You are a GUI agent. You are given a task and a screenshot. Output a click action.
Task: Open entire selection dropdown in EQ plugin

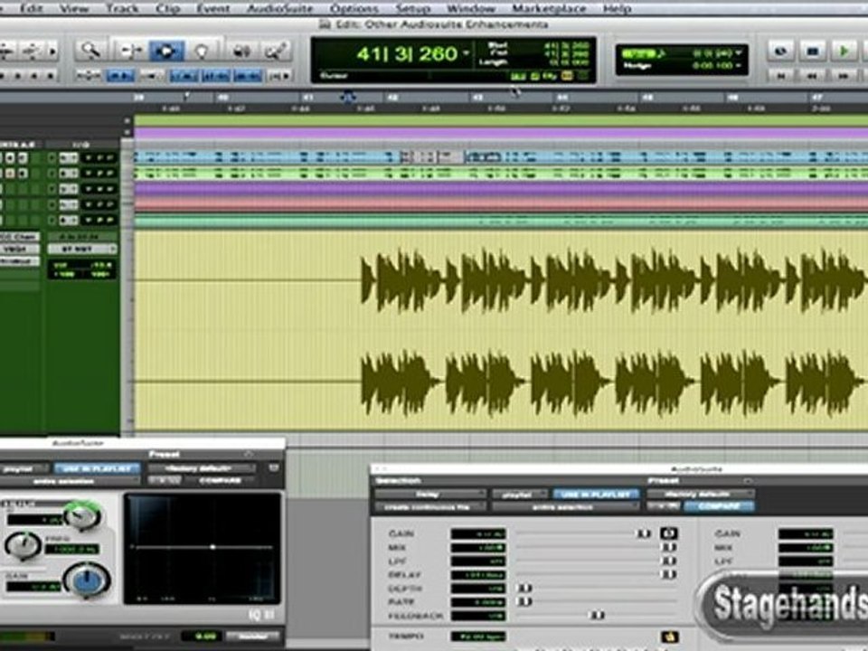click(70, 481)
